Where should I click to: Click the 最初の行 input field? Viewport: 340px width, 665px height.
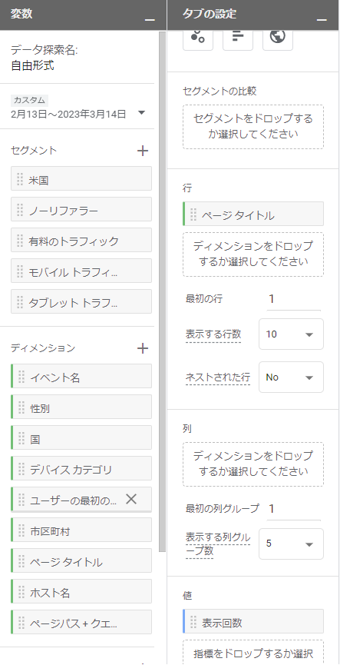293,299
